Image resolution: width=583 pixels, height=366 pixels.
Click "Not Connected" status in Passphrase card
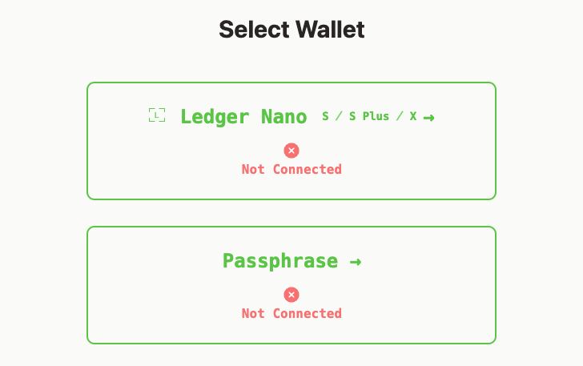pyautogui.click(x=291, y=313)
